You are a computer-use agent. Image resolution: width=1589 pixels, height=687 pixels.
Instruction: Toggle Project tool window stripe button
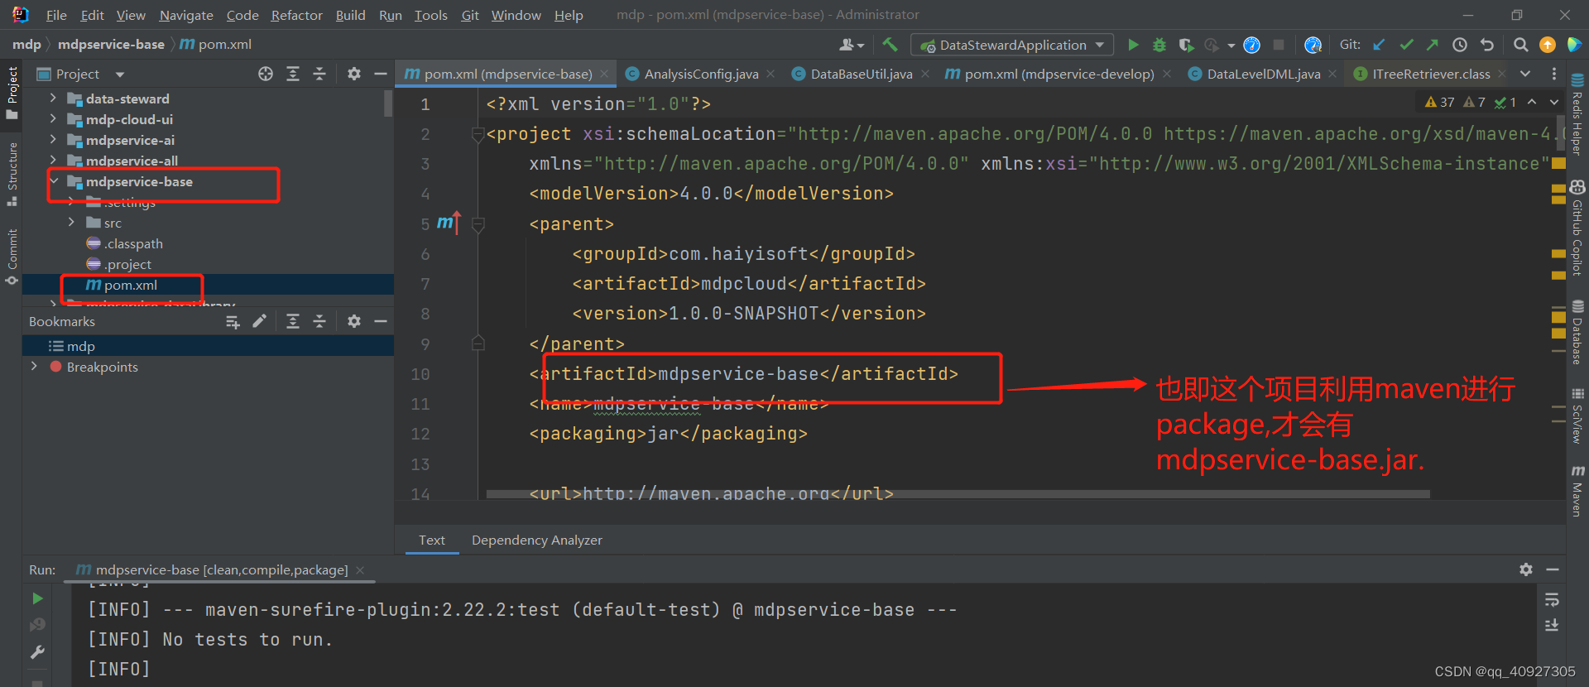click(12, 93)
